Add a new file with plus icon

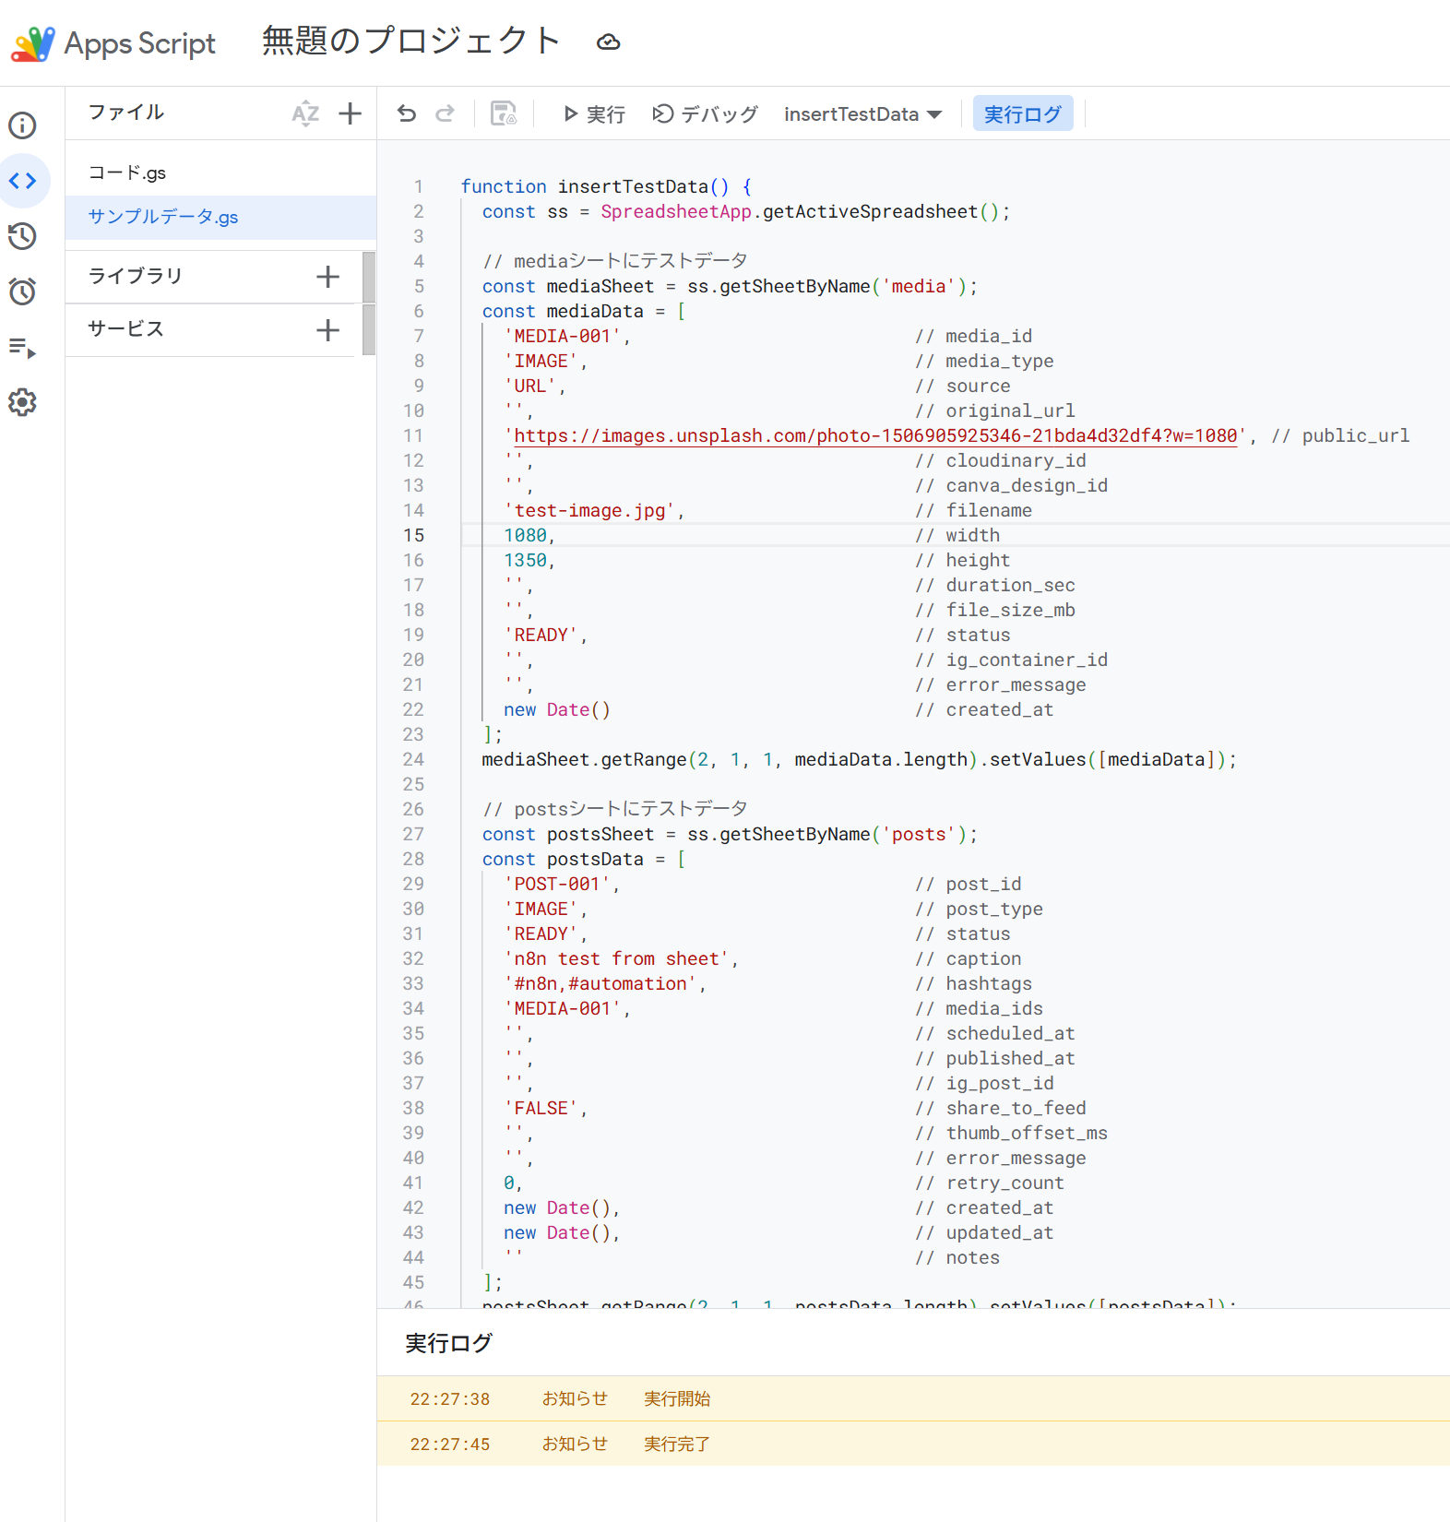coord(350,113)
